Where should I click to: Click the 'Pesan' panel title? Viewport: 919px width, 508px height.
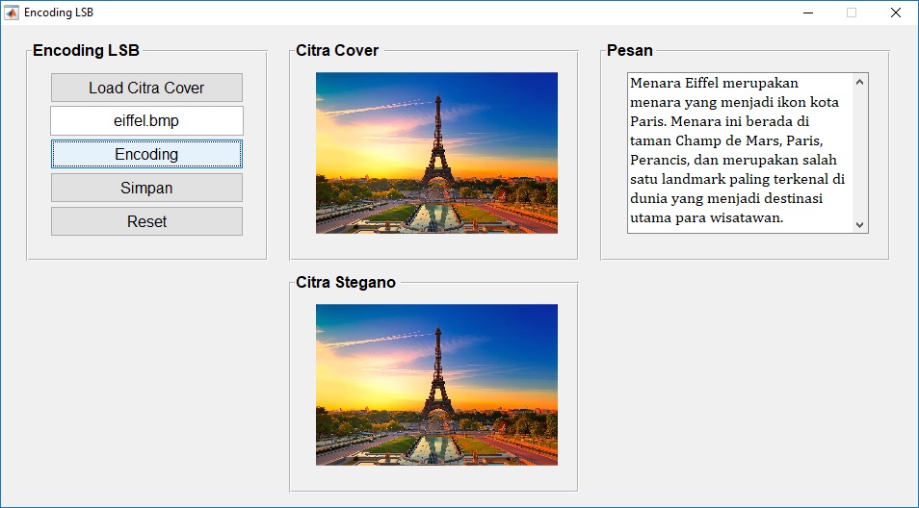pyautogui.click(x=629, y=50)
